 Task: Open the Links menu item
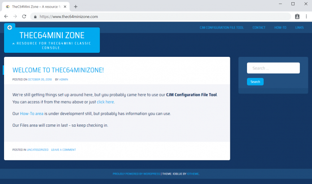(299, 28)
